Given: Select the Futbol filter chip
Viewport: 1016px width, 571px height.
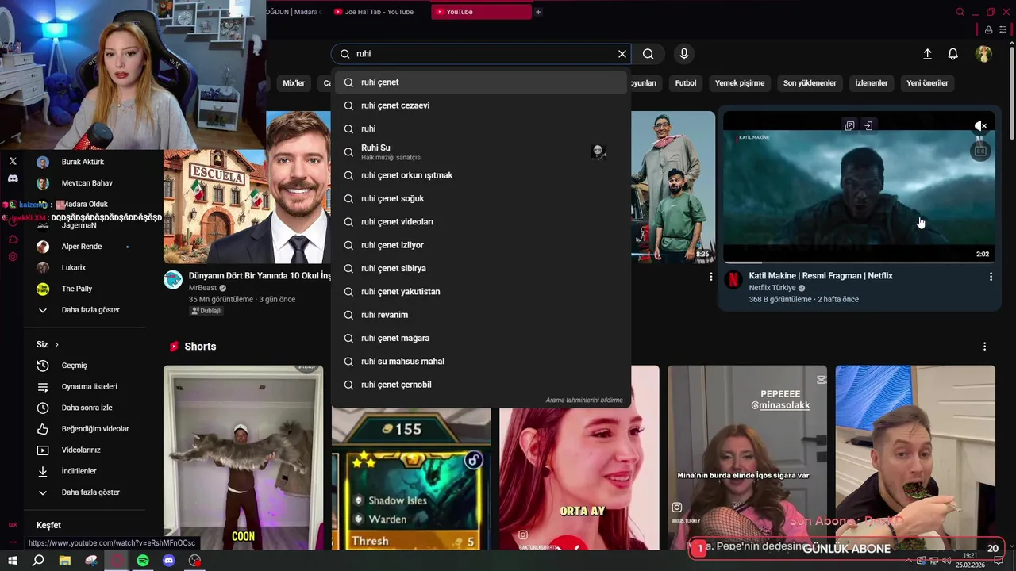Looking at the screenshot, I should click(686, 83).
